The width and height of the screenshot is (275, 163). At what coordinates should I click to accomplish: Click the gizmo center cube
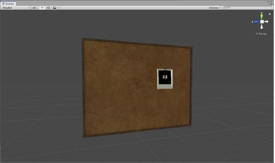point(262,22)
